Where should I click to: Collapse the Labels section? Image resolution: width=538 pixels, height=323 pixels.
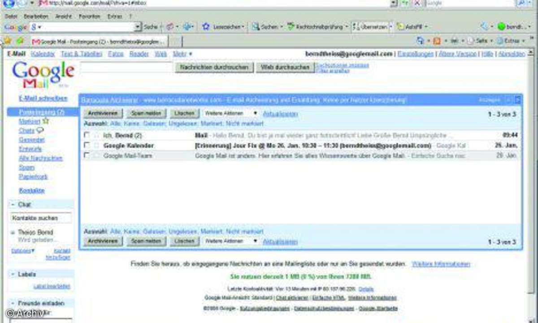point(13,274)
